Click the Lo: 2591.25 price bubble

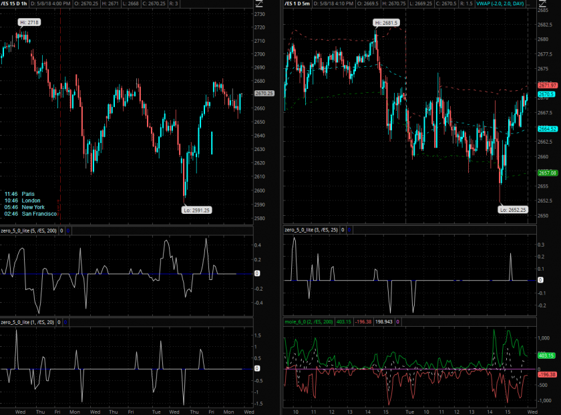pos(196,210)
